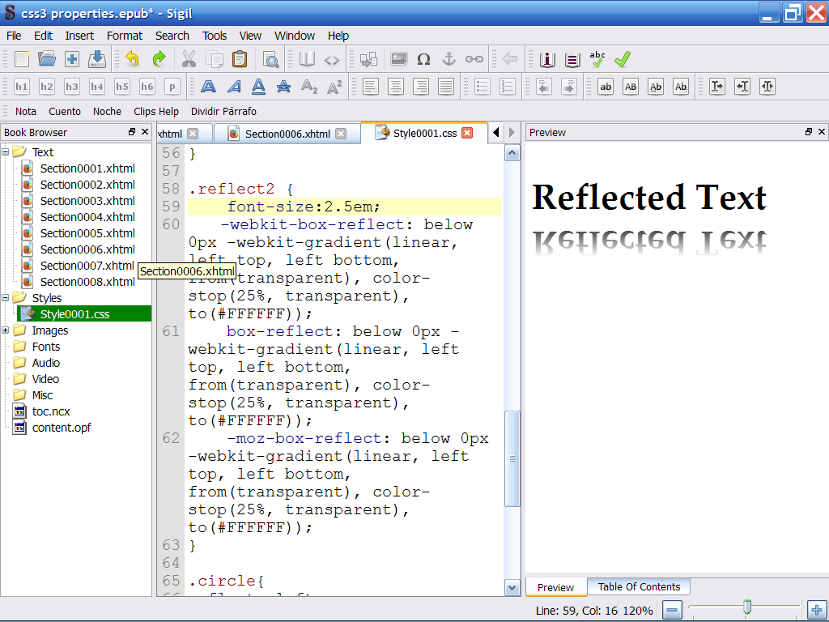Expand the Images folder tree node
Image resolution: width=829 pixels, height=622 pixels.
coord(6,330)
